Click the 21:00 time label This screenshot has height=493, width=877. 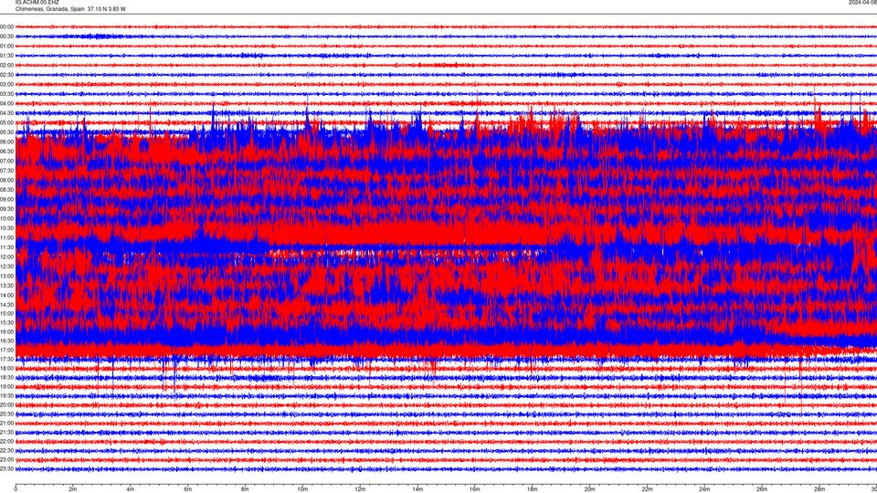click(x=6, y=423)
